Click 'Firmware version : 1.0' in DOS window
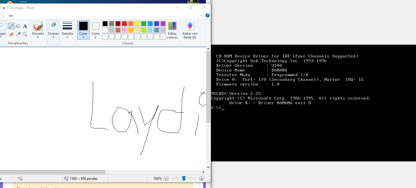The image size is (416, 188). pyautogui.click(x=248, y=84)
